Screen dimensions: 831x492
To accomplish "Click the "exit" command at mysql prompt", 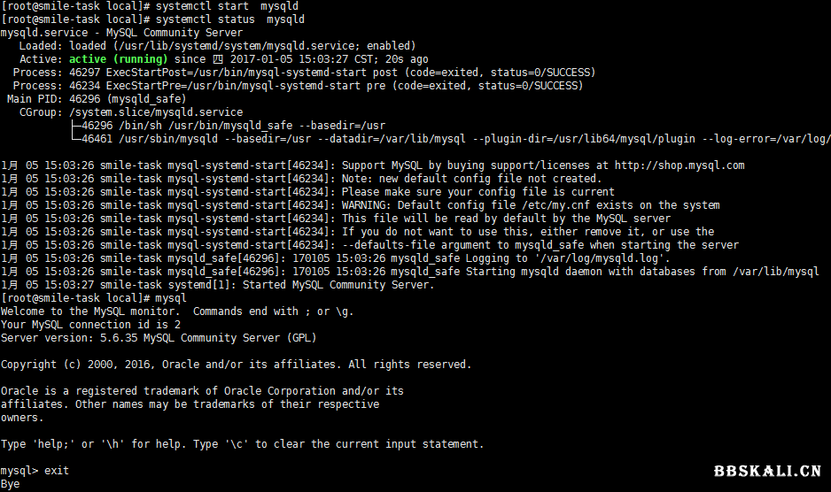I will (56, 471).
